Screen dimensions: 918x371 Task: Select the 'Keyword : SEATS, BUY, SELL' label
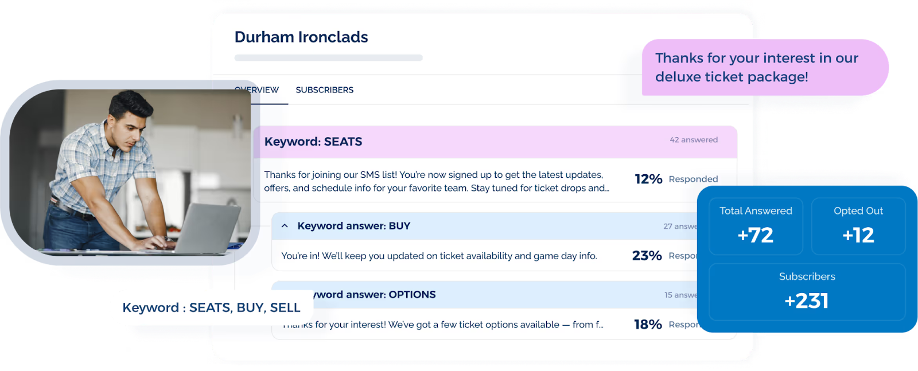[x=212, y=307]
